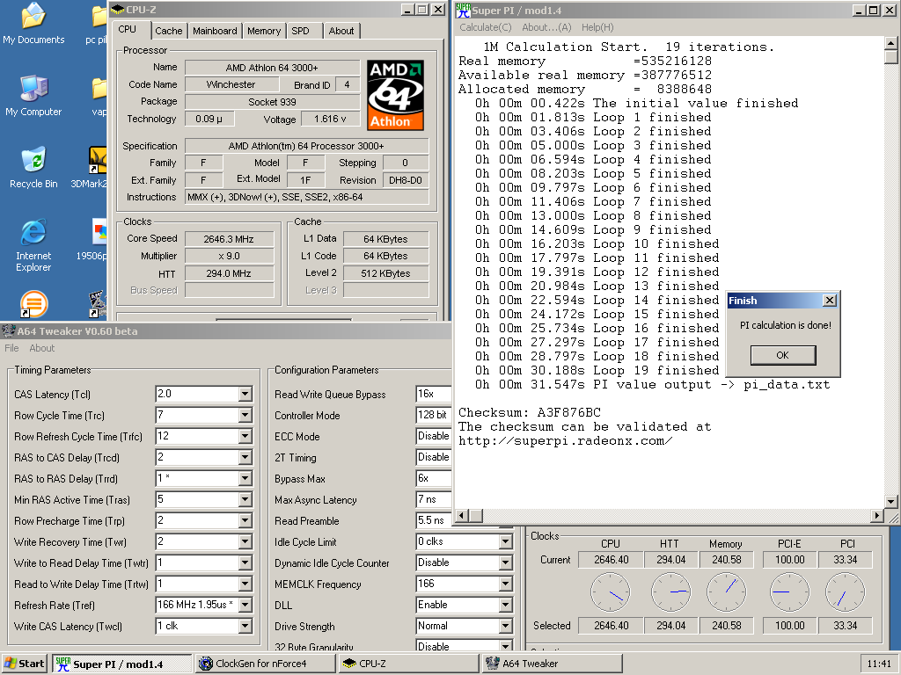This screenshot has height=675, width=901.
Task: Select the My Computer desktop icon
Action: [x=33, y=96]
